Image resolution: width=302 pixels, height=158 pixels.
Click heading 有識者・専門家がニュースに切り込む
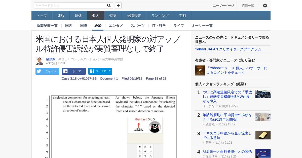(225, 60)
